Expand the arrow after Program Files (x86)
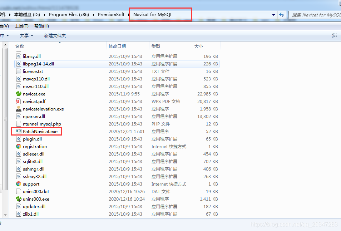Screen dimensions: 341x231 94,15
